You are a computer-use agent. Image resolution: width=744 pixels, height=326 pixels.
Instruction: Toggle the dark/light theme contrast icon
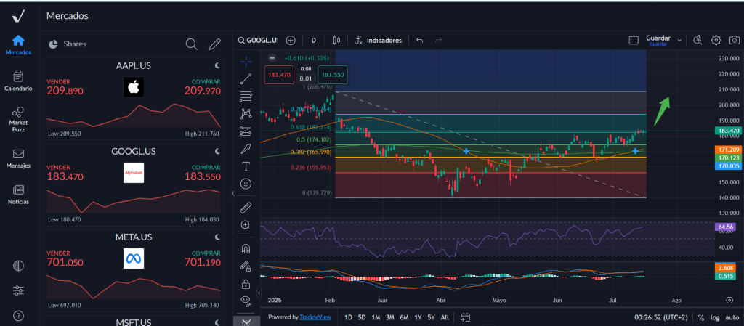(18, 266)
